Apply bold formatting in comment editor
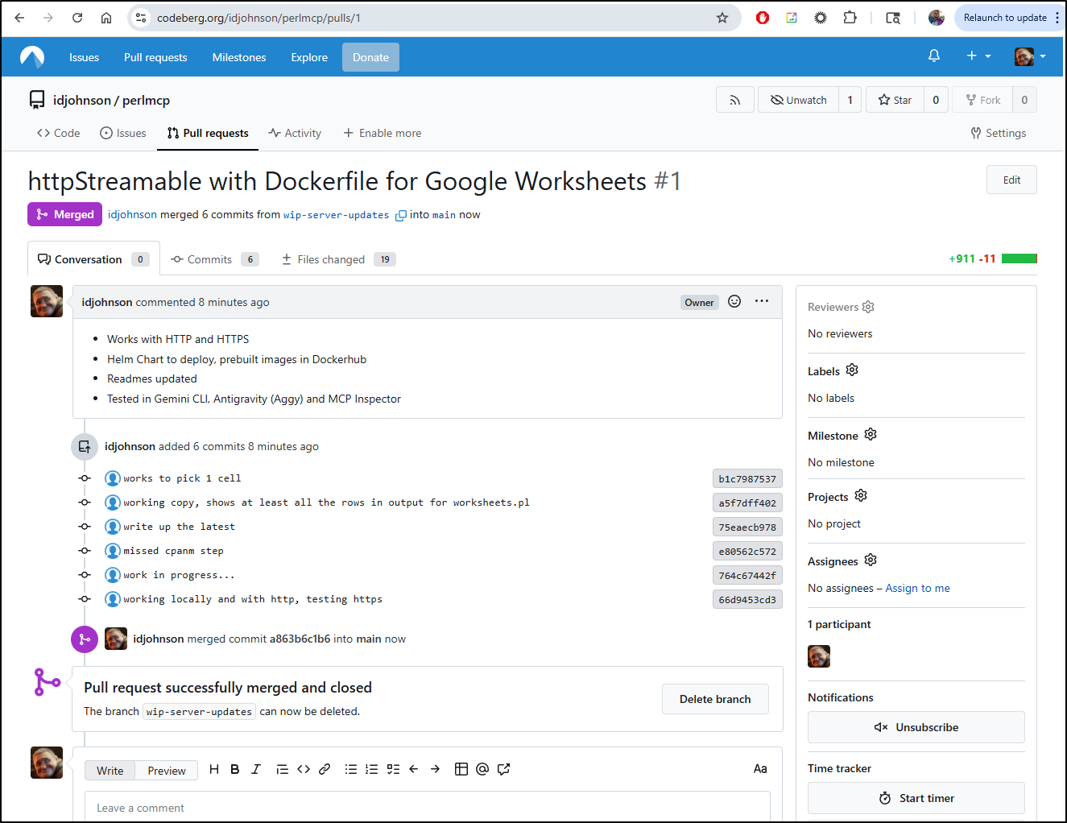This screenshot has width=1067, height=823. pos(235,770)
